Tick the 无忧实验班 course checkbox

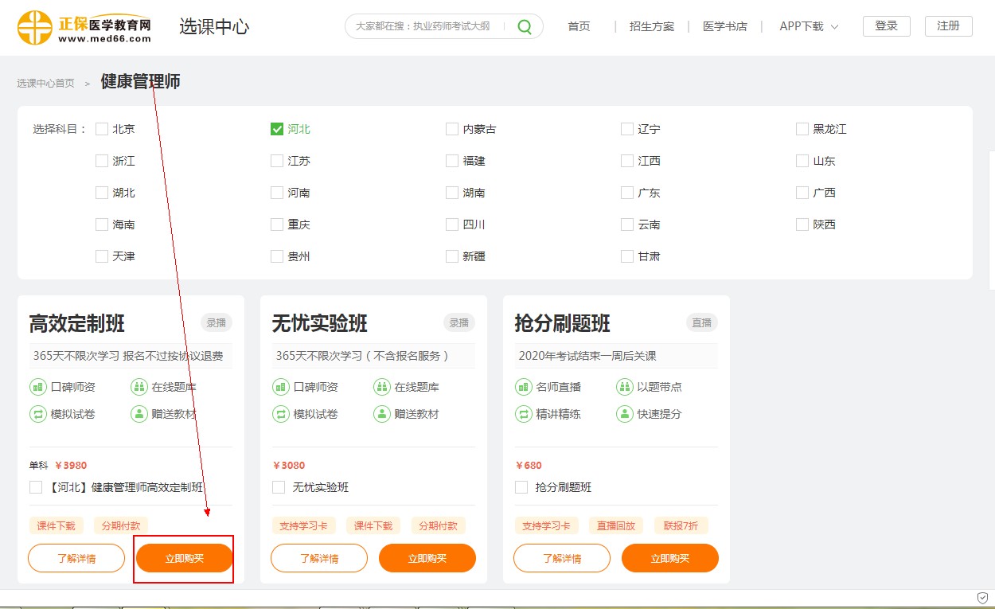(279, 487)
